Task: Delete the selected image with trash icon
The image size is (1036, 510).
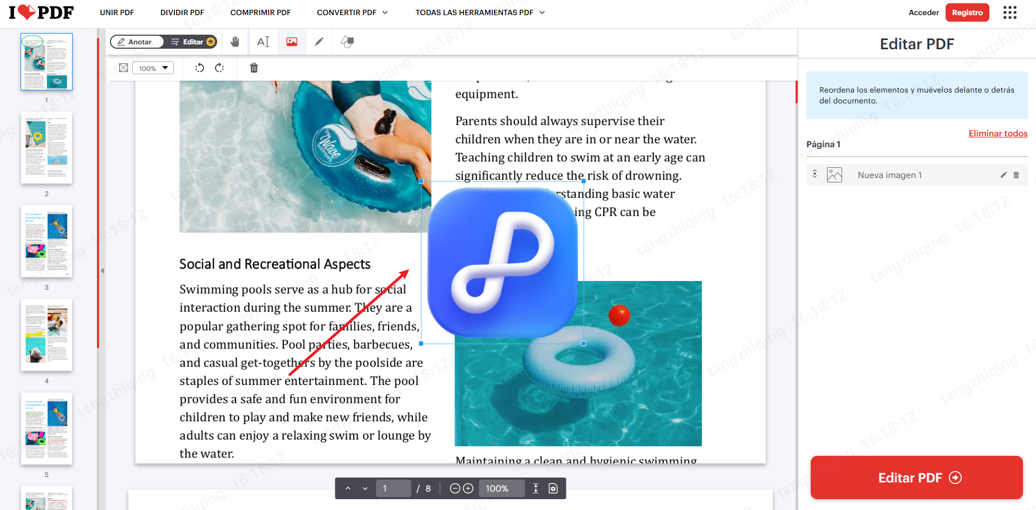Action: (253, 68)
